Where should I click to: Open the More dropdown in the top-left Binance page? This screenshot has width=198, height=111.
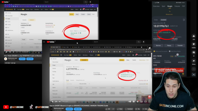click(93, 14)
